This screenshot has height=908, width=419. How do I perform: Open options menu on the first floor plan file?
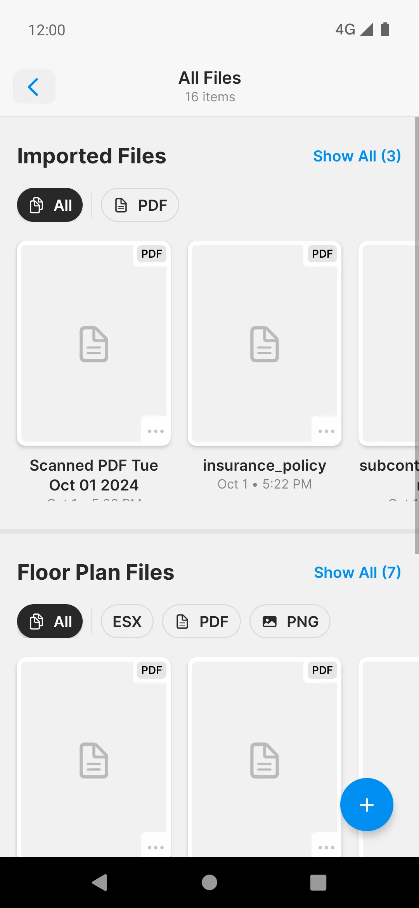coord(156,847)
